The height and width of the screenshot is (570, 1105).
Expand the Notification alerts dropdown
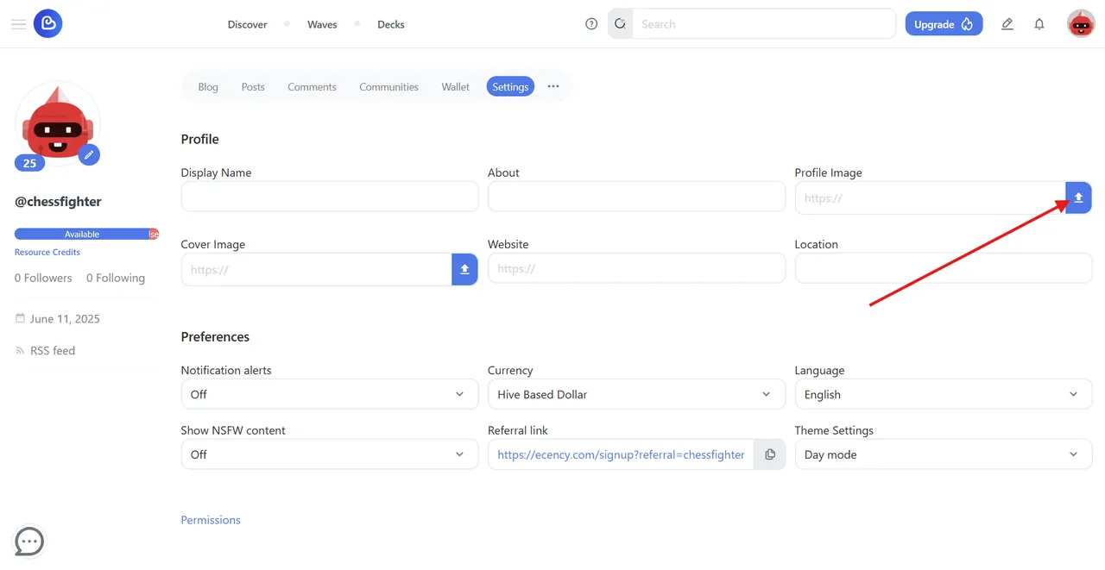(330, 394)
